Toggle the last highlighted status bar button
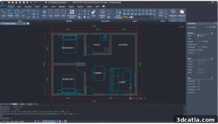Screen dimensions: 218x124 tap(65, 122)
